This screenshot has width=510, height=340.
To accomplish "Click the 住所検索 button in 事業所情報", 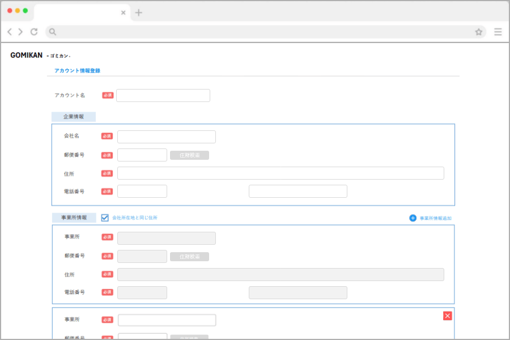I will [x=189, y=257].
